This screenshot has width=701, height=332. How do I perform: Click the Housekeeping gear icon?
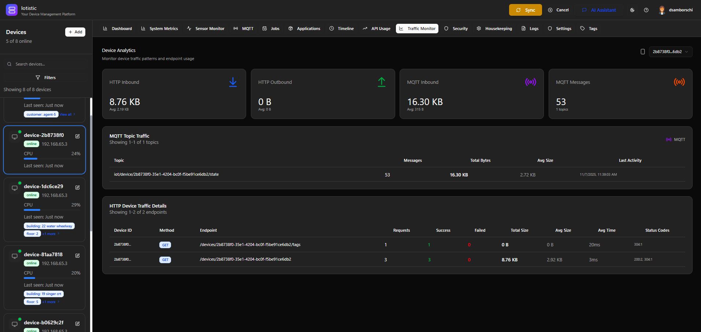[478, 29]
